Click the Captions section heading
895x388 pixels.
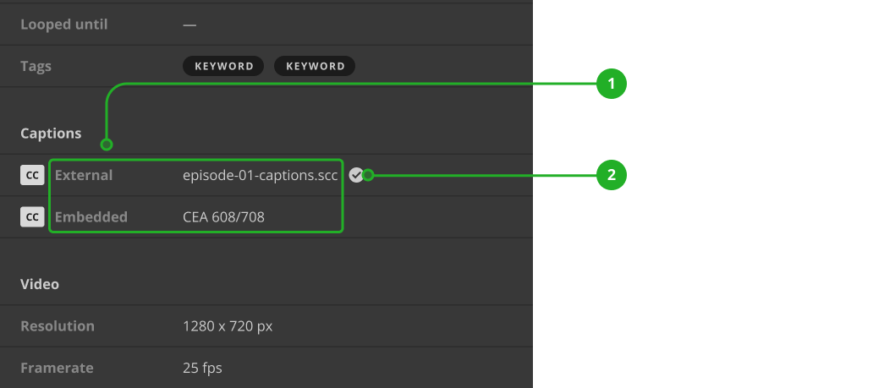pos(51,134)
